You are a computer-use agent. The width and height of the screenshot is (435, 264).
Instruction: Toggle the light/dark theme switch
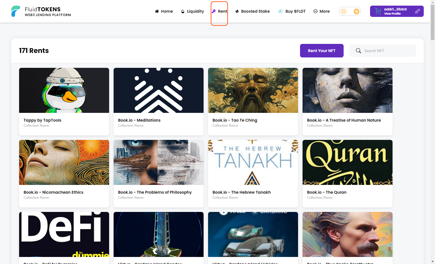[350, 11]
